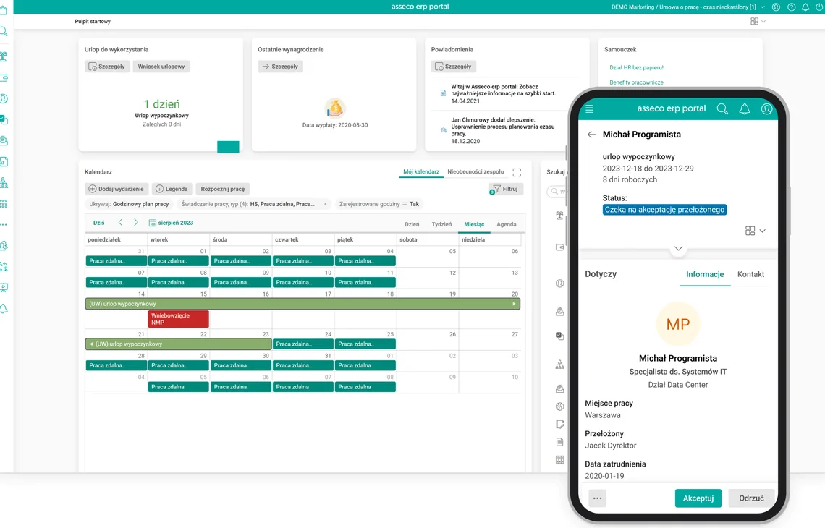
Task: Click the teal square in vacation card
Action: coord(229,147)
